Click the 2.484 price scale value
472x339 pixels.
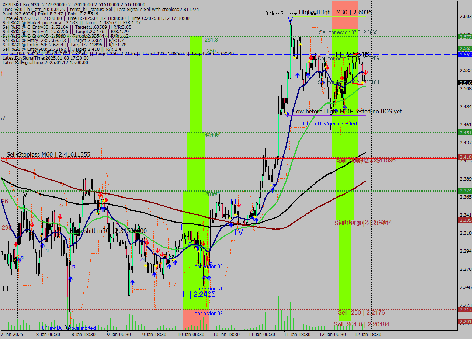tap(465, 106)
